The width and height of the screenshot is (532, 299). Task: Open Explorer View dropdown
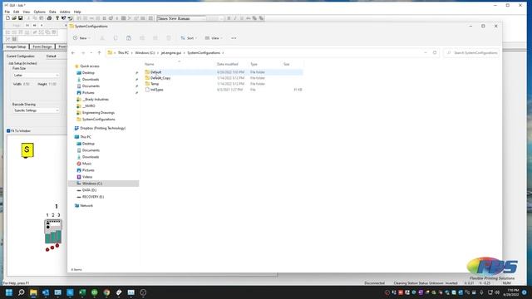(214, 38)
